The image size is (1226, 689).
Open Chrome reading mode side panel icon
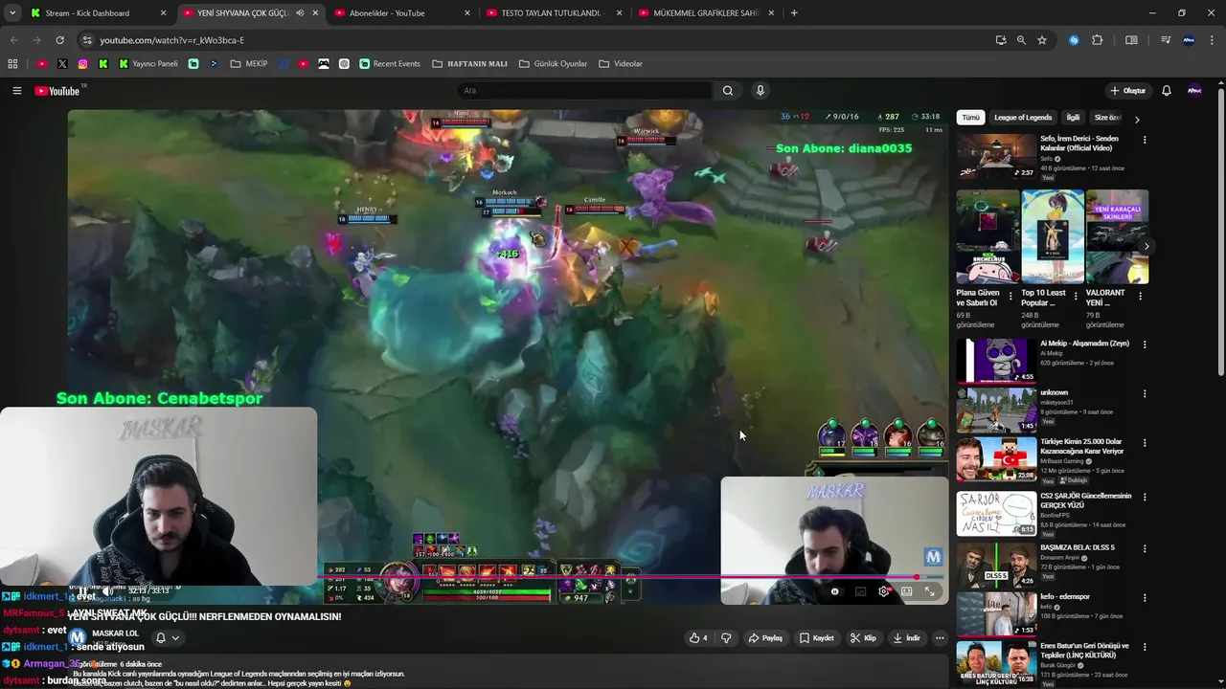point(1131,40)
